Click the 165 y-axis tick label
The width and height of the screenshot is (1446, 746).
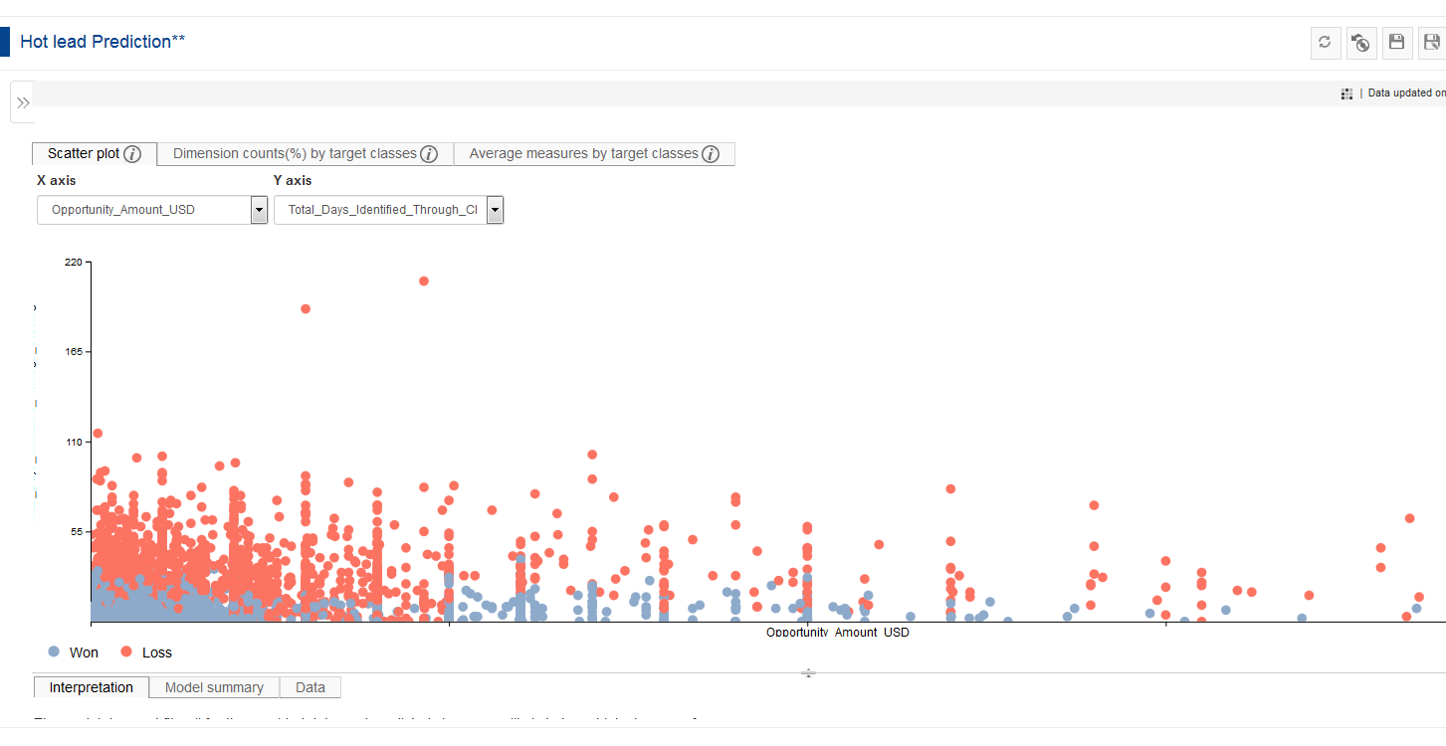pyautogui.click(x=74, y=352)
